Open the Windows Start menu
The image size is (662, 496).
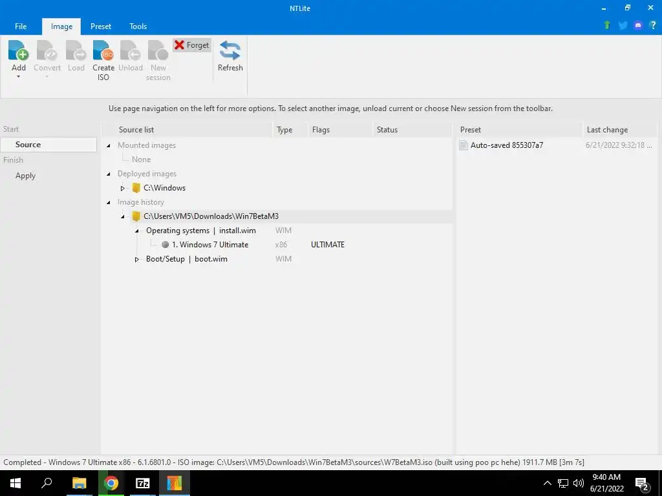point(16,483)
